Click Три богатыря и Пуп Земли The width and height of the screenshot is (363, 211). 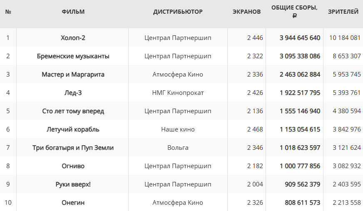tap(73, 148)
